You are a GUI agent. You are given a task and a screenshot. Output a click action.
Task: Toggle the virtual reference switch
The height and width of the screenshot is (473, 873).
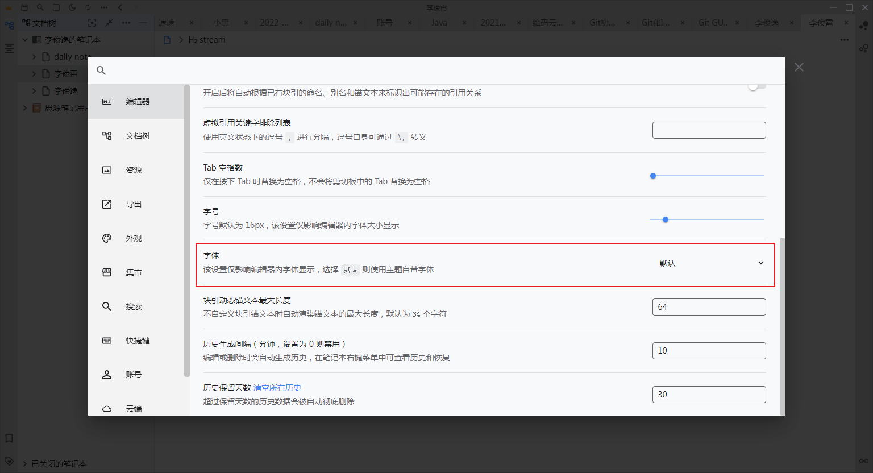[756, 85]
